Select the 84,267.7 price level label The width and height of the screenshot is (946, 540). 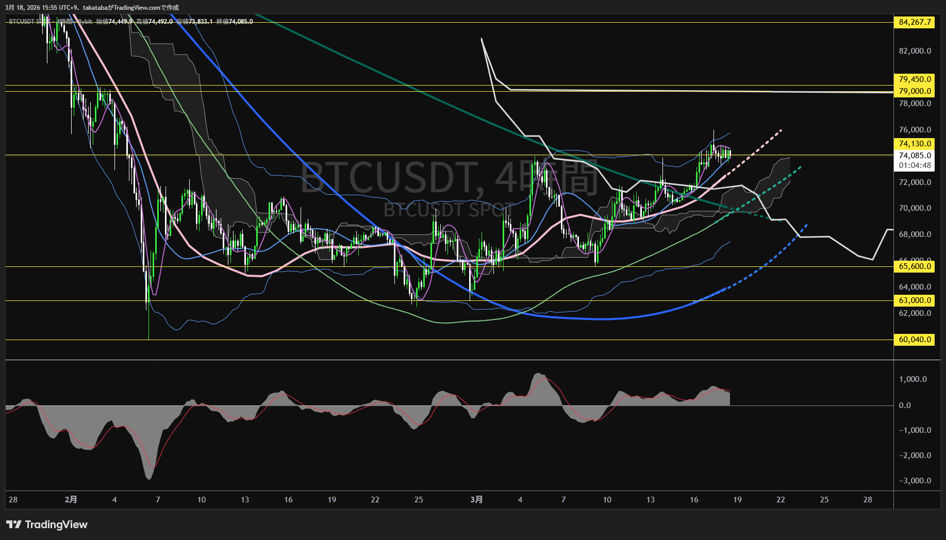[x=915, y=22]
